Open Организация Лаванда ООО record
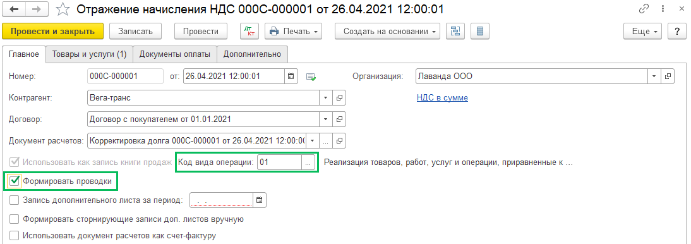Image resolution: width=691 pixels, height=244 pixels. click(x=668, y=76)
